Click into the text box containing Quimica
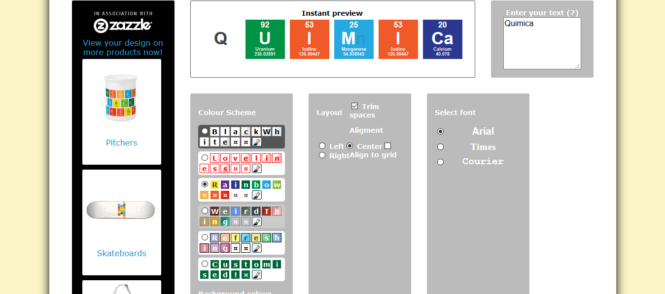Viewport: 665px width, 294px height. 542,43
